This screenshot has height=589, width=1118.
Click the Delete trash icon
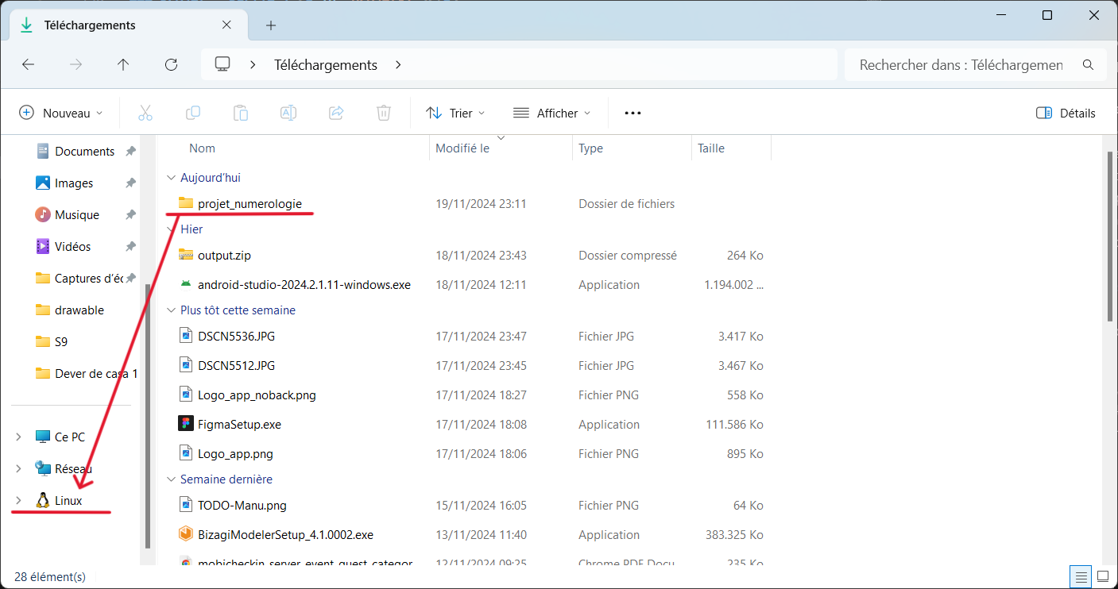(x=384, y=113)
